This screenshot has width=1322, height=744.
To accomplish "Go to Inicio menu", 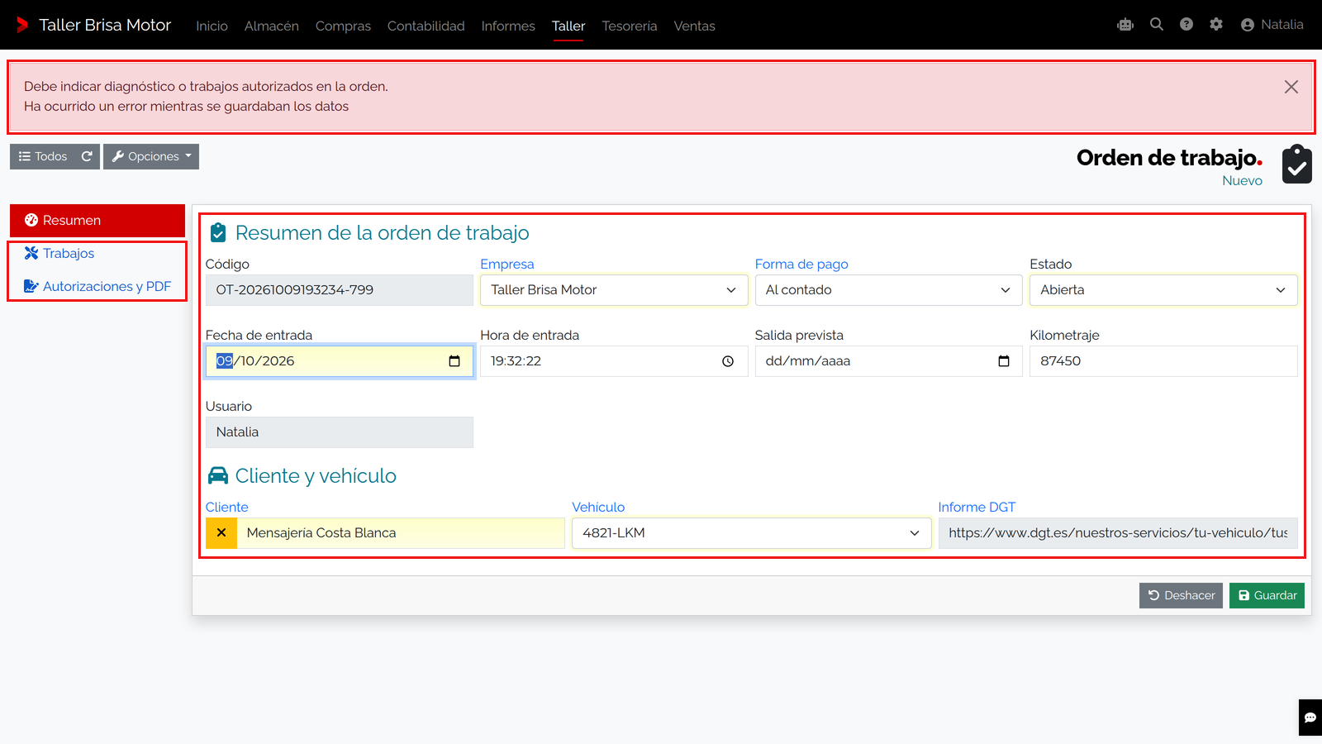I will 212,26.
